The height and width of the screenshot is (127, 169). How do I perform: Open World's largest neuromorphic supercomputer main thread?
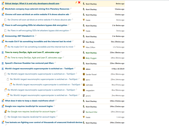coord(39,69)
